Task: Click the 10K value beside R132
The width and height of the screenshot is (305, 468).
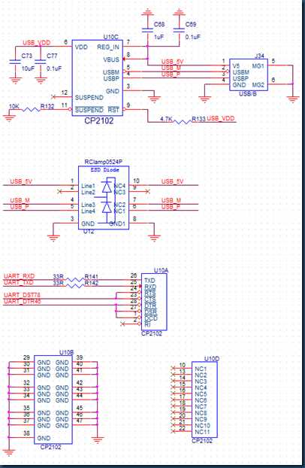Action: [14, 106]
